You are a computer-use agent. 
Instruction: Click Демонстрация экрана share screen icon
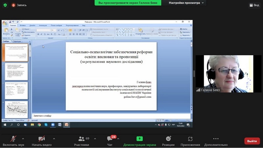[139, 139]
